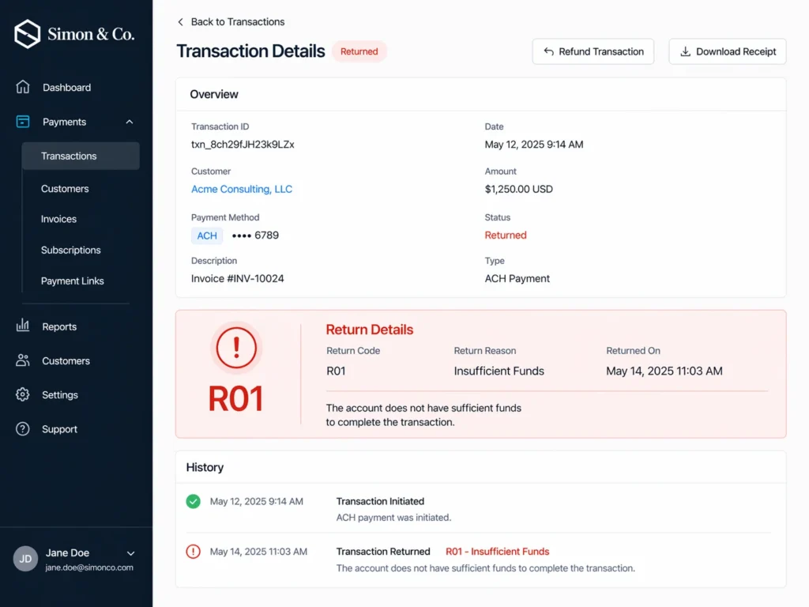Viewport: 809px width, 607px height.
Task: Click the red R01 alert icon
Action: pyautogui.click(x=236, y=348)
